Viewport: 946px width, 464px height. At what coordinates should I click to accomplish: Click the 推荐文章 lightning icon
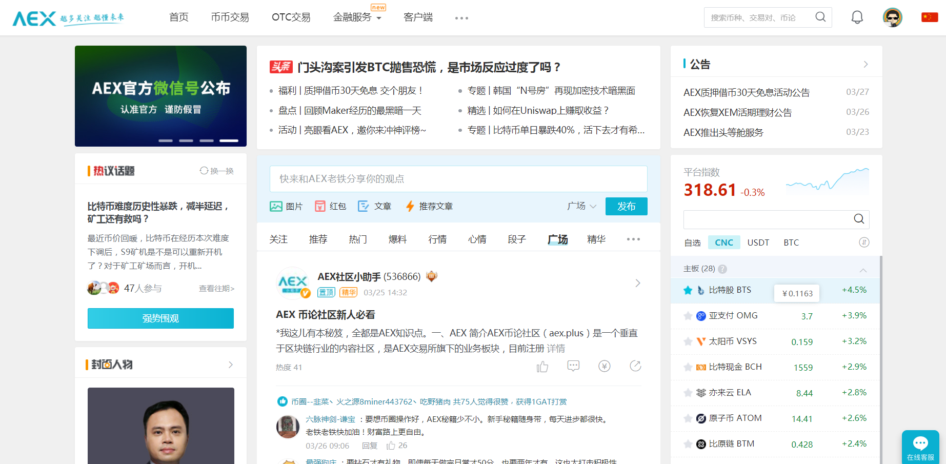[x=410, y=206]
